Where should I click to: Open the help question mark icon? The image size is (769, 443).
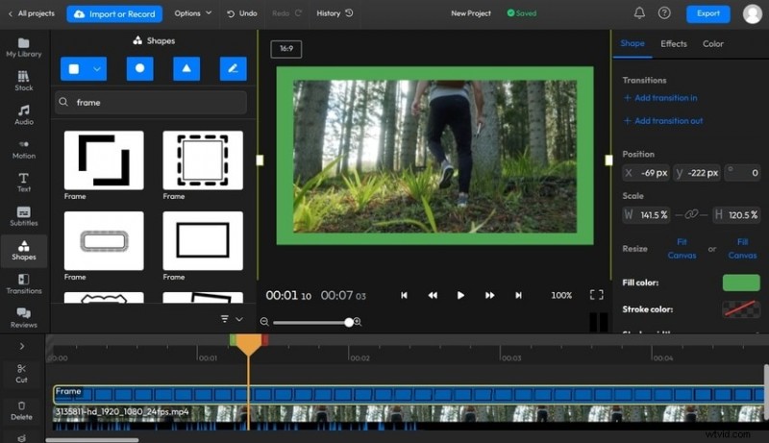(x=664, y=13)
